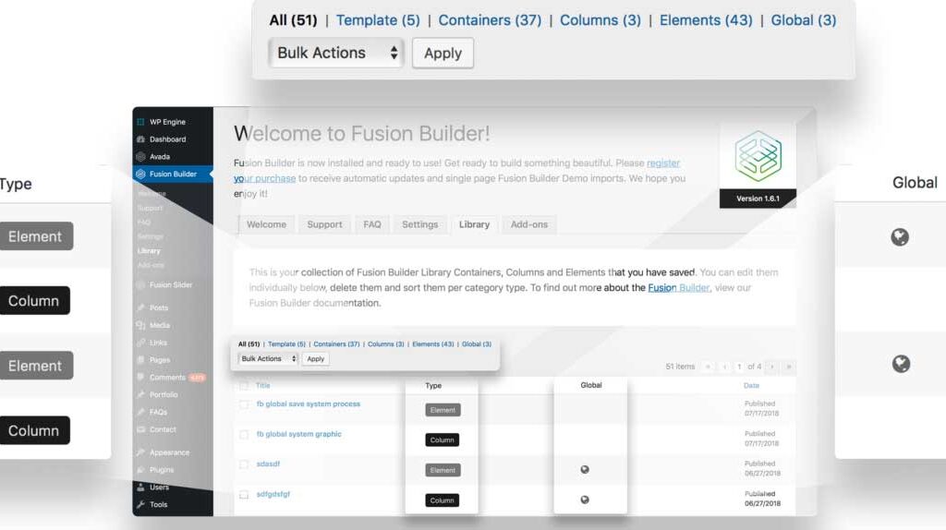Filter by Columns (3) in enlarged callout
This screenshot has height=530, width=946.
coord(600,20)
